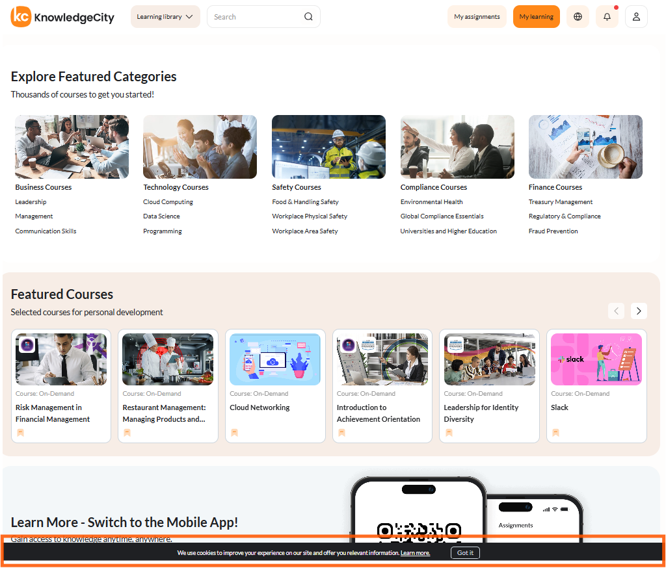Image resolution: width=666 pixels, height=568 pixels.
Task: Go to previous featured courses arrow
Action: (x=617, y=311)
